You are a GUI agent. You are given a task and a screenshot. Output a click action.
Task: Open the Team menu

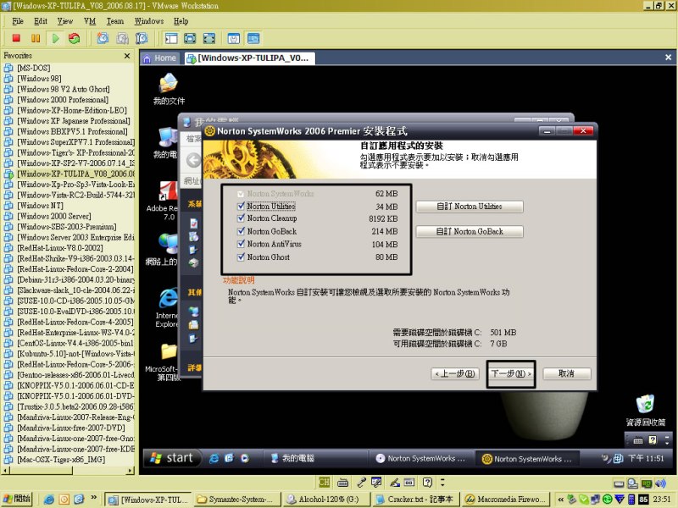tap(115, 21)
